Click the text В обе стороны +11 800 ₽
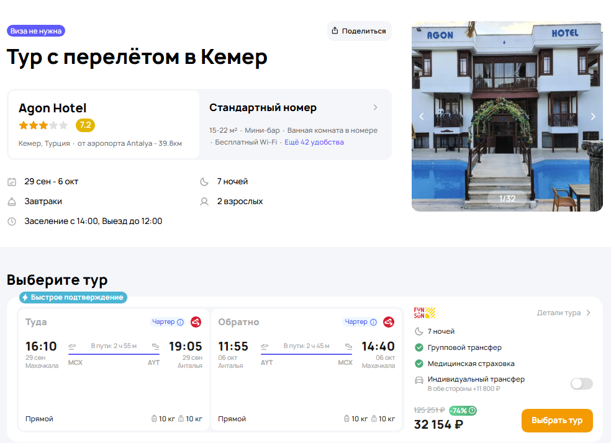611x443 pixels. (x=464, y=388)
